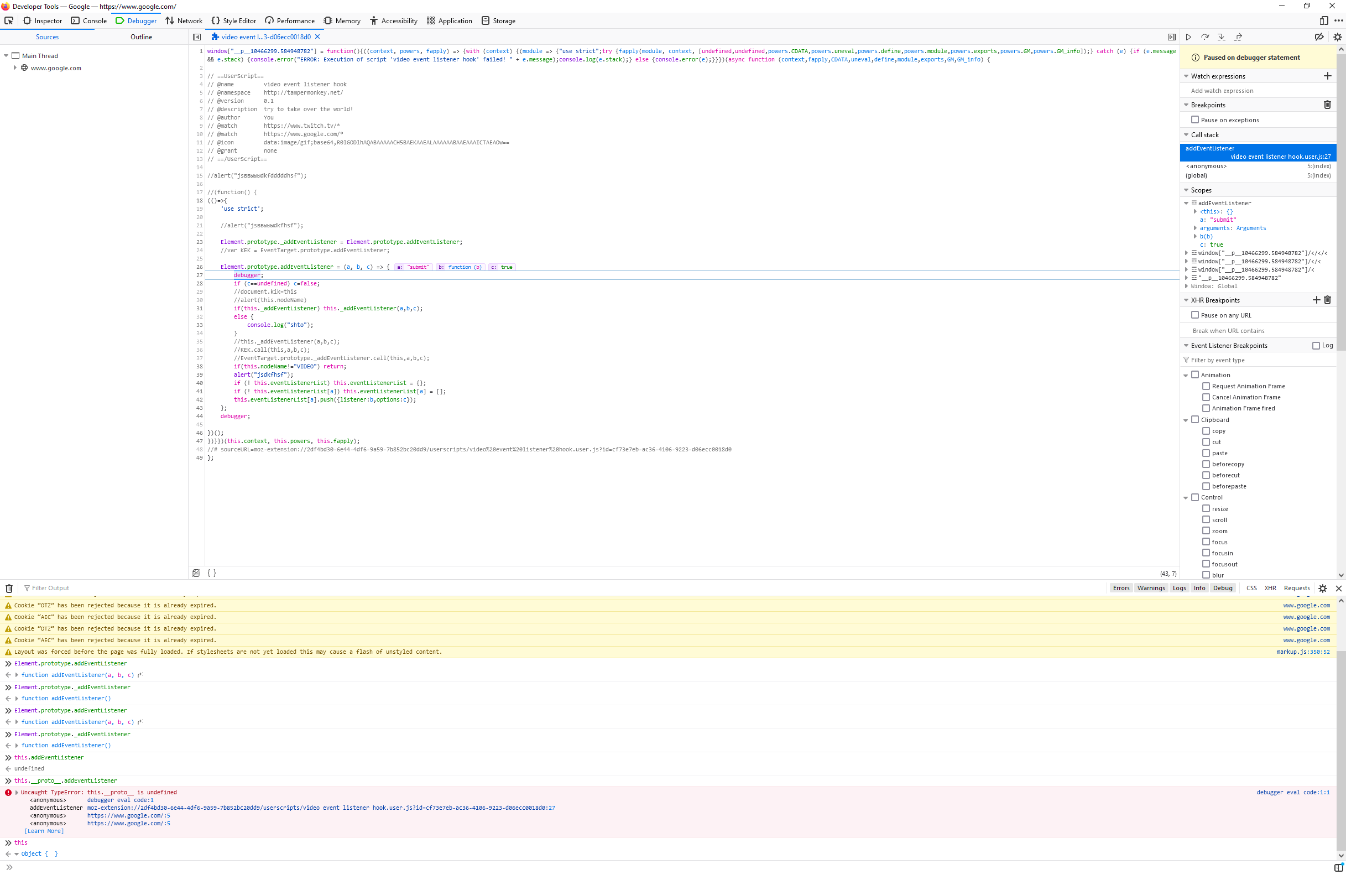Viewport: 1346px width, 885px height.
Task: Resume script execution in the debugger
Action: pos(1188,37)
